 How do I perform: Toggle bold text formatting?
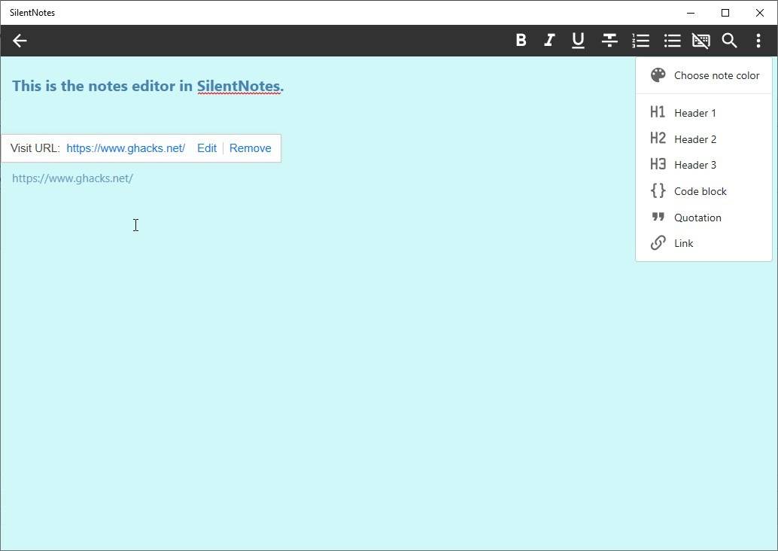521,41
